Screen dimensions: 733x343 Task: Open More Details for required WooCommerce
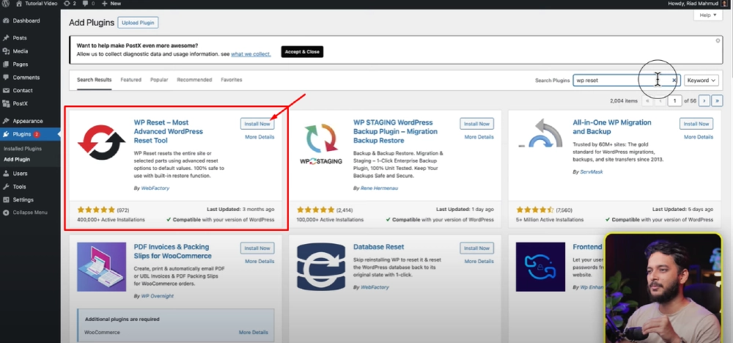click(x=254, y=332)
